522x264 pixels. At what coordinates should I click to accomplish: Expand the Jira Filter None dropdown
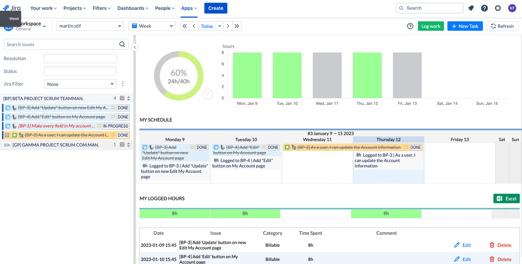click(80, 84)
